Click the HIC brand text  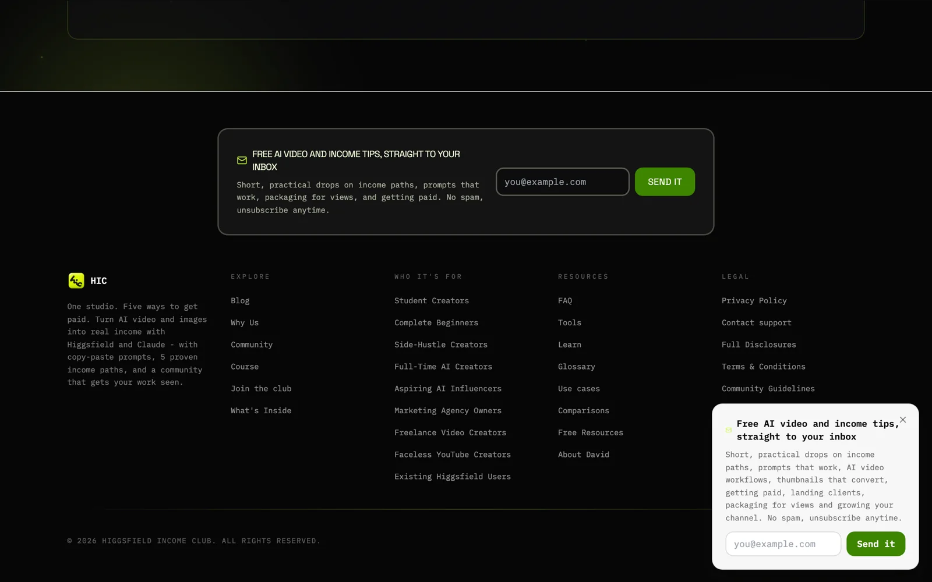point(98,281)
